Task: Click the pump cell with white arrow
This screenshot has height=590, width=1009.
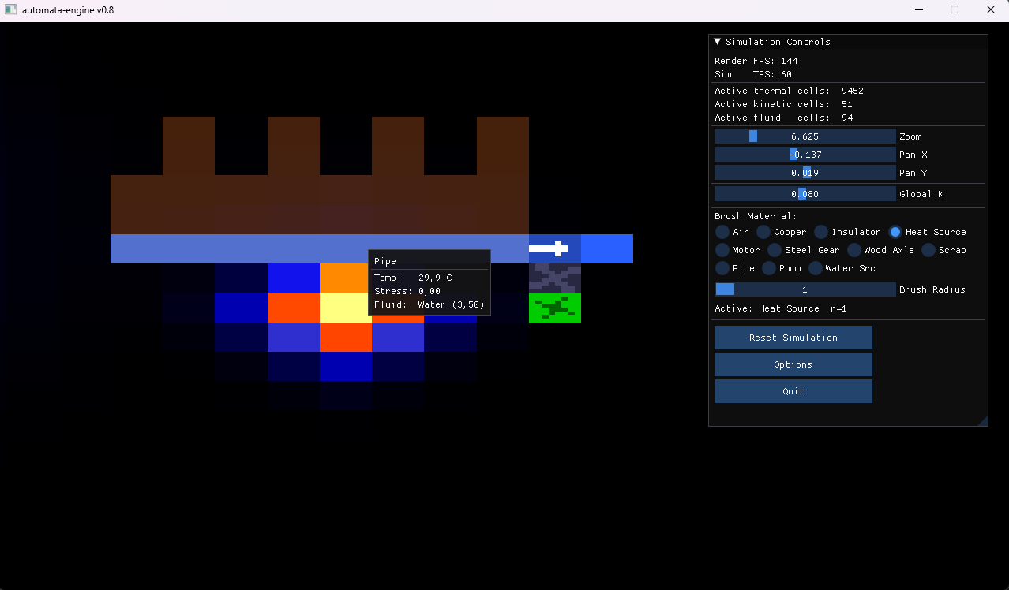Action: 555,248
